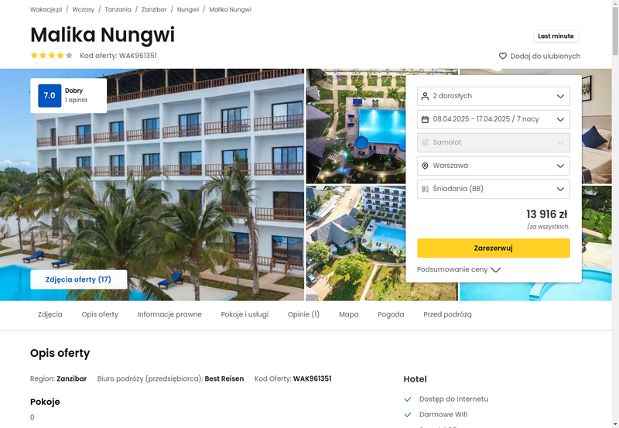This screenshot has height=428, width=619.
Task: Expand the Warszawa departure dropdown
Action: tap(494, 166)
